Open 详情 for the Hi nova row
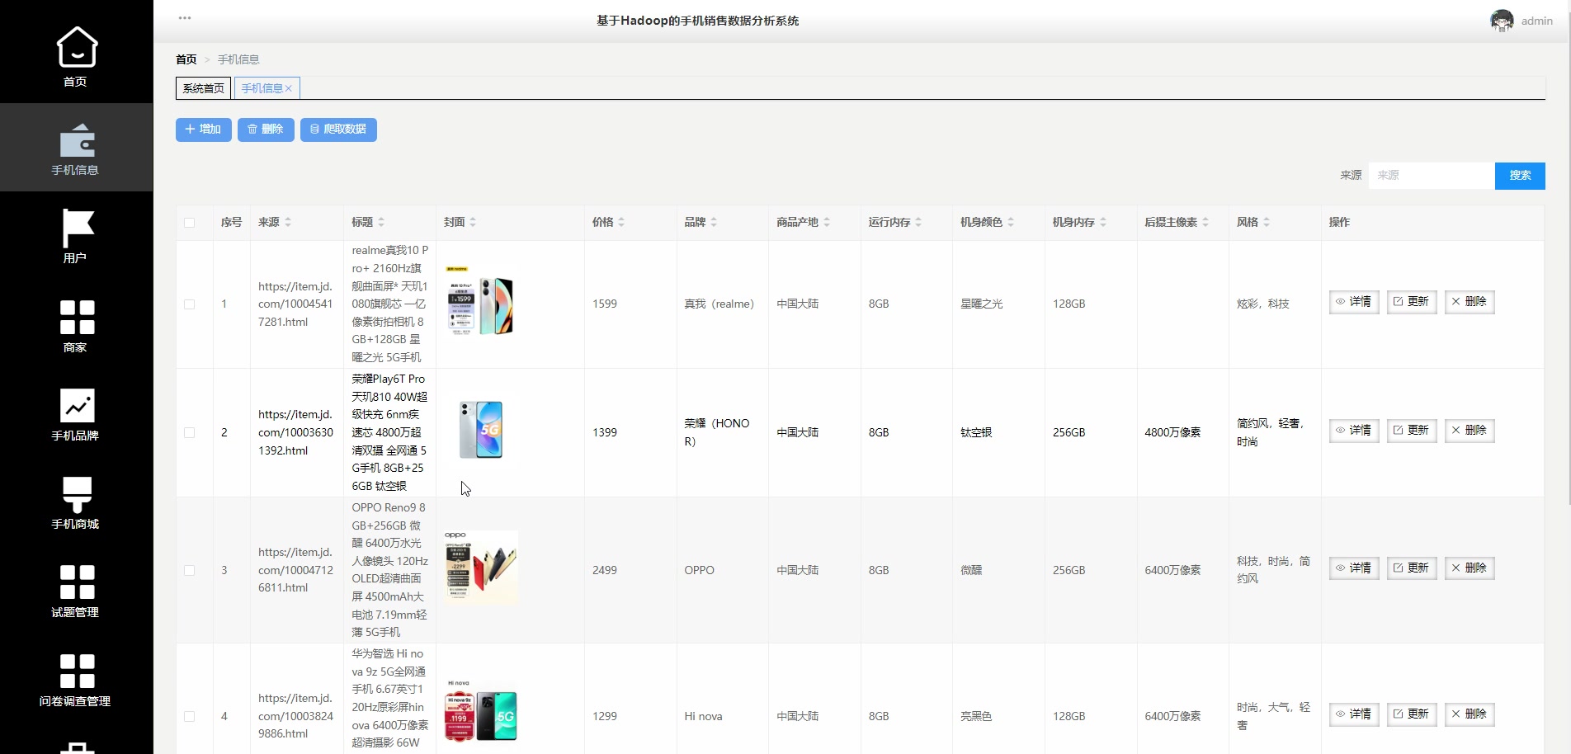The width and height of the screenshot is (1571, 754). pos(1354,714)
